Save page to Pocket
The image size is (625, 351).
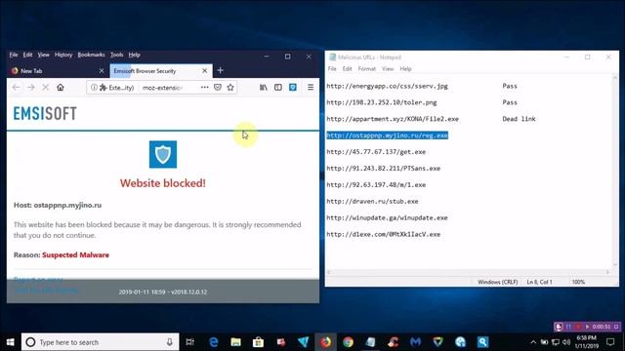click(218, 87)
